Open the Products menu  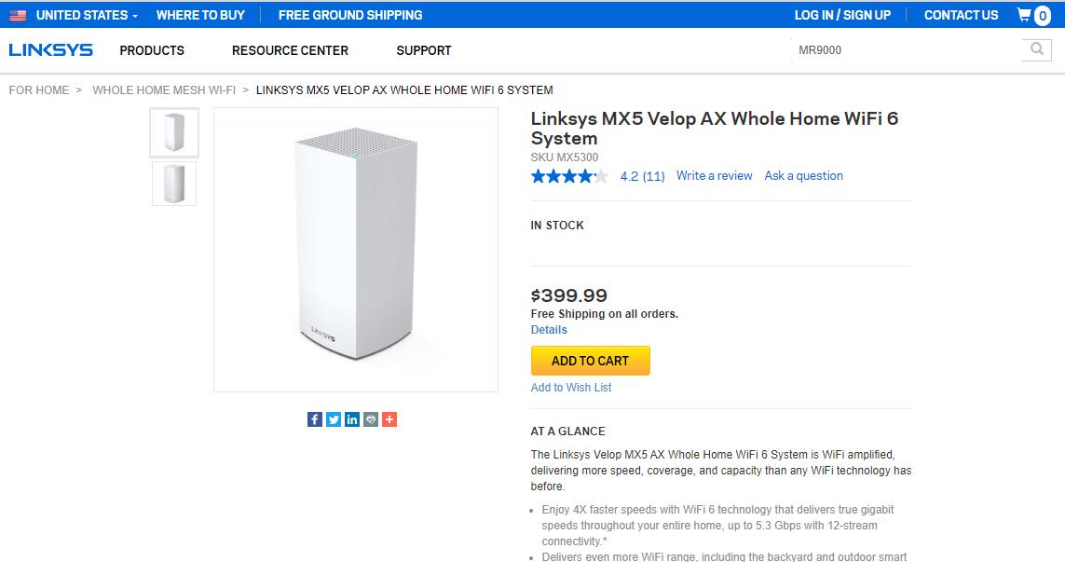(x=152, y=50)
